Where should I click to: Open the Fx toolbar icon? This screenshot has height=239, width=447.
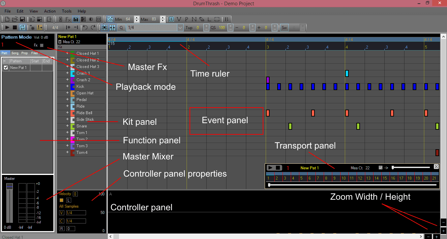tap(68, 19)
